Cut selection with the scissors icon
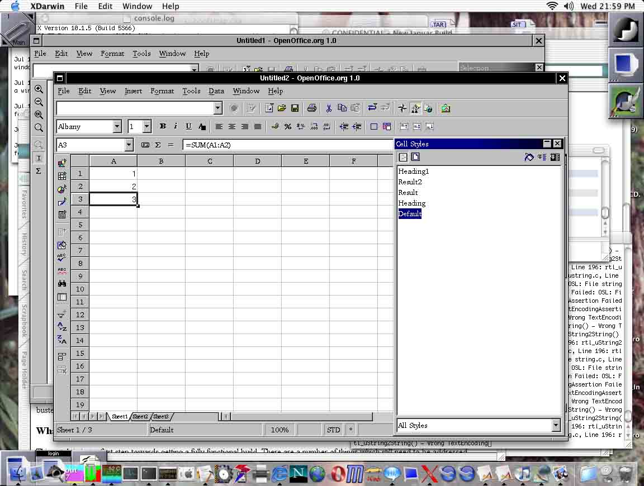This screenshot has width=644, height=486. click(329, 108)
